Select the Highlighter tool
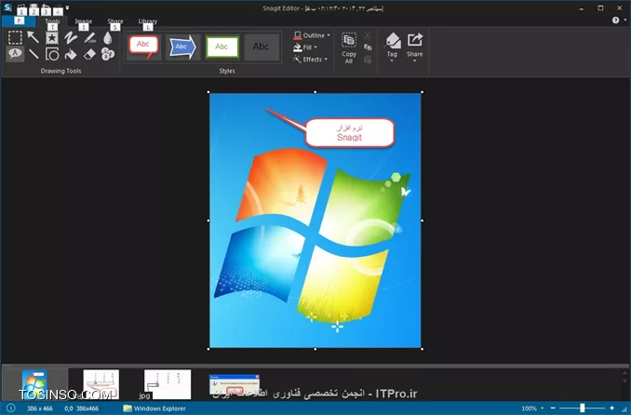The image size is (631, 415). (x=89, y=37)
